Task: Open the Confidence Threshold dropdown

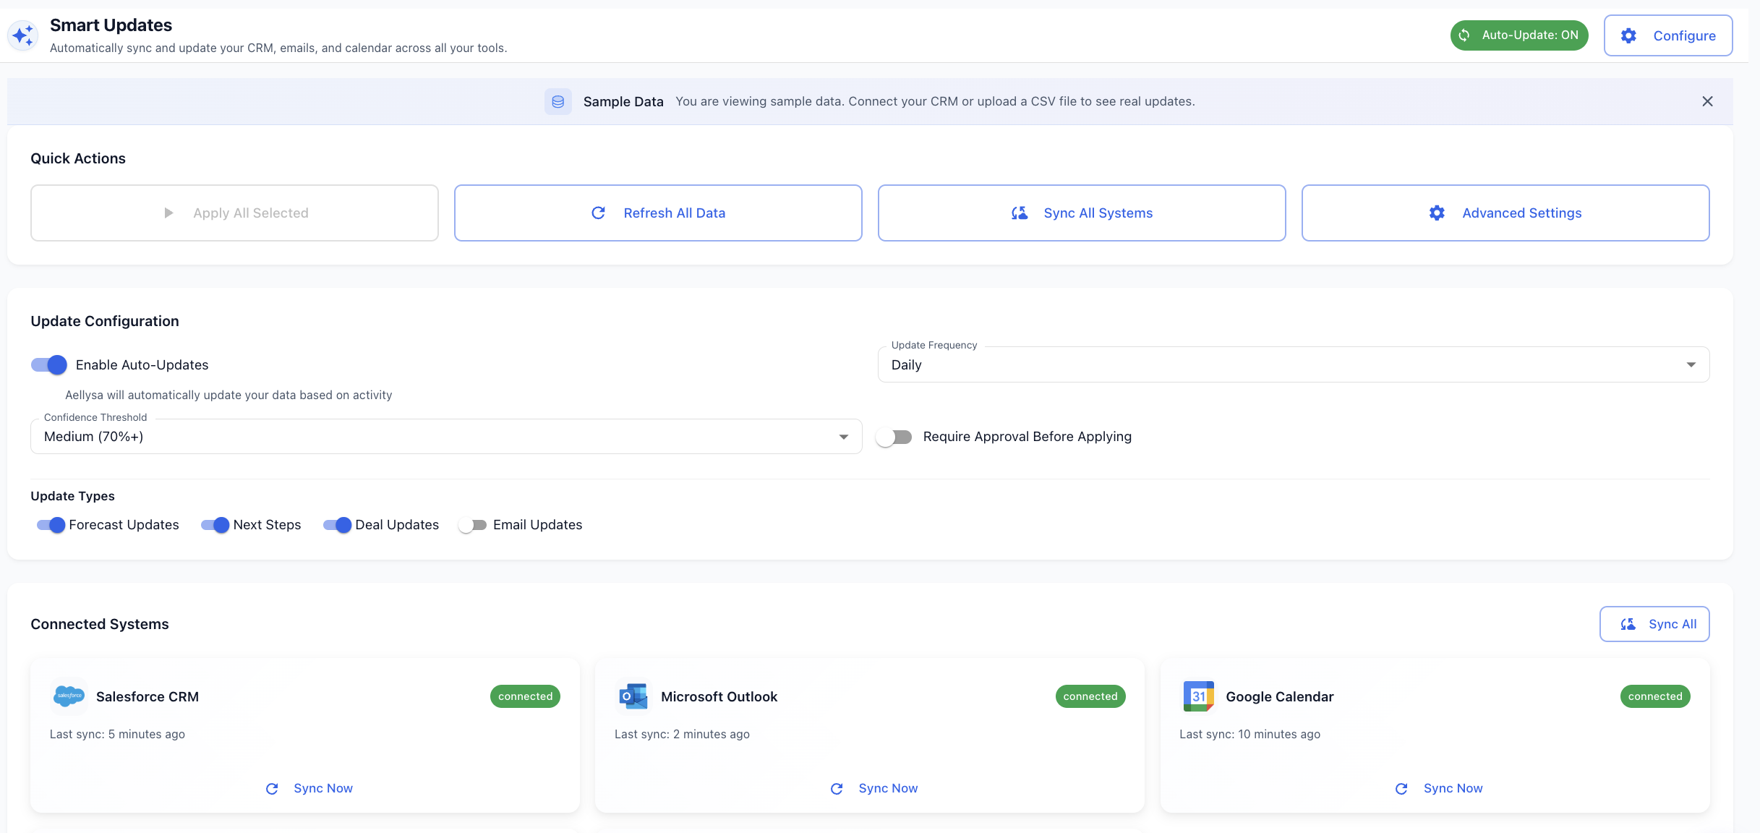Action: coord(842,436)
